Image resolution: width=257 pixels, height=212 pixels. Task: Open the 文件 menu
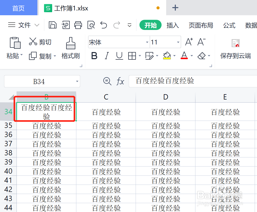tap(24, 25)
